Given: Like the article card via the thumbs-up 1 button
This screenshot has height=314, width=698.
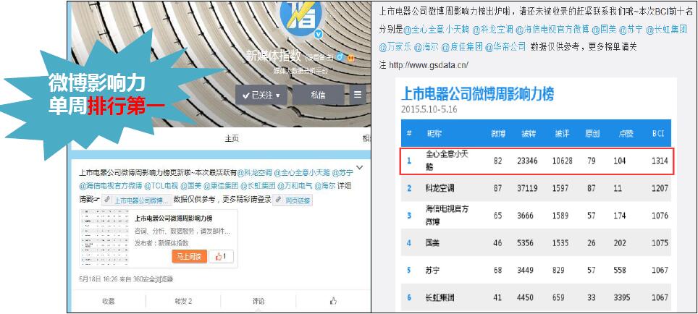Looking at the screenshot, I should coord(221,257).
